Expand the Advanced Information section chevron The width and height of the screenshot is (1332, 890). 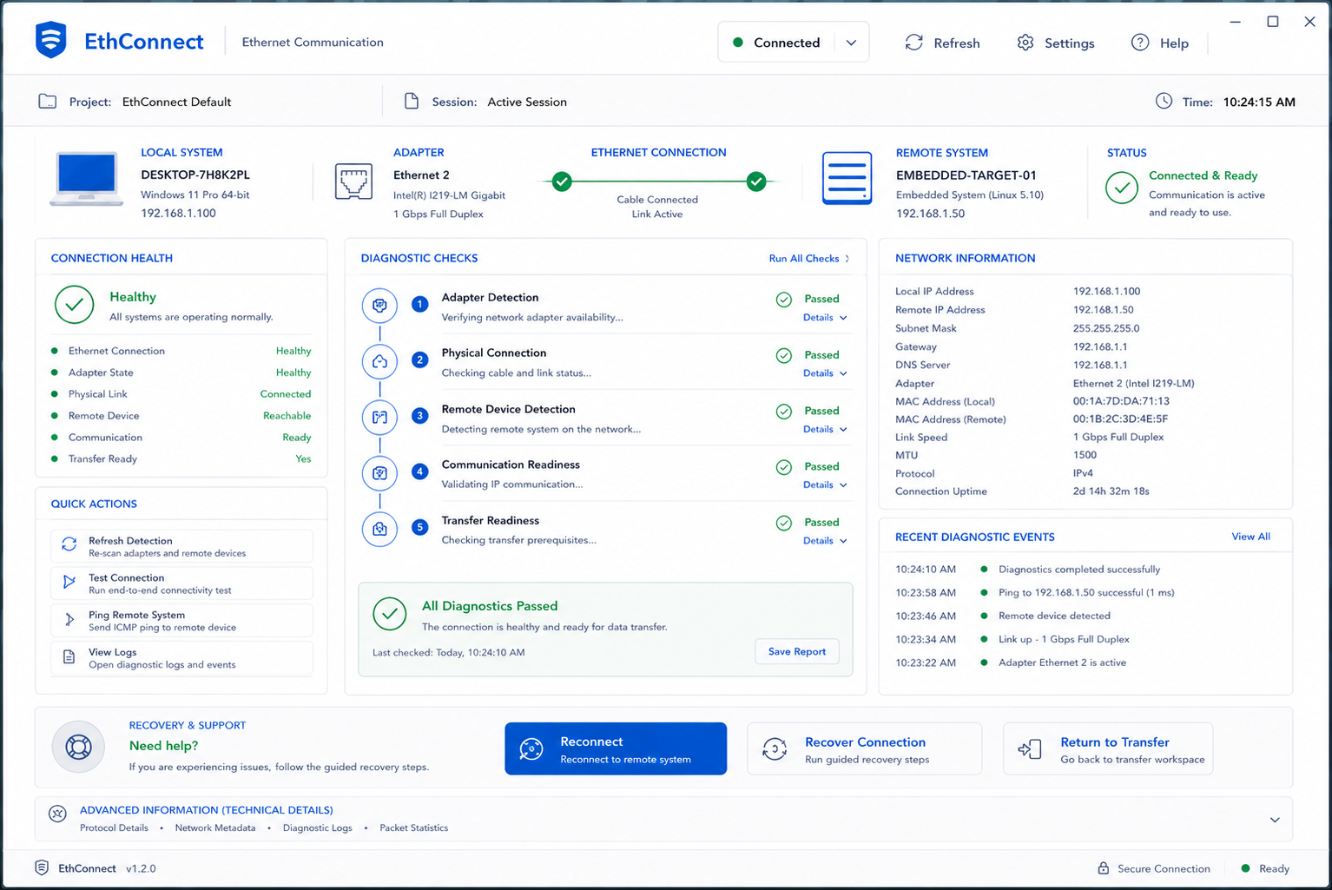click(x=1275, y=820)
